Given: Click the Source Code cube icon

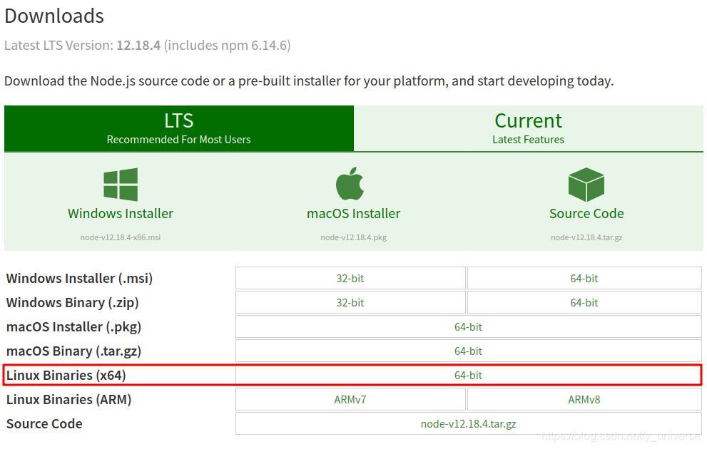Looking at the screenshot, I should pos(586,184).
